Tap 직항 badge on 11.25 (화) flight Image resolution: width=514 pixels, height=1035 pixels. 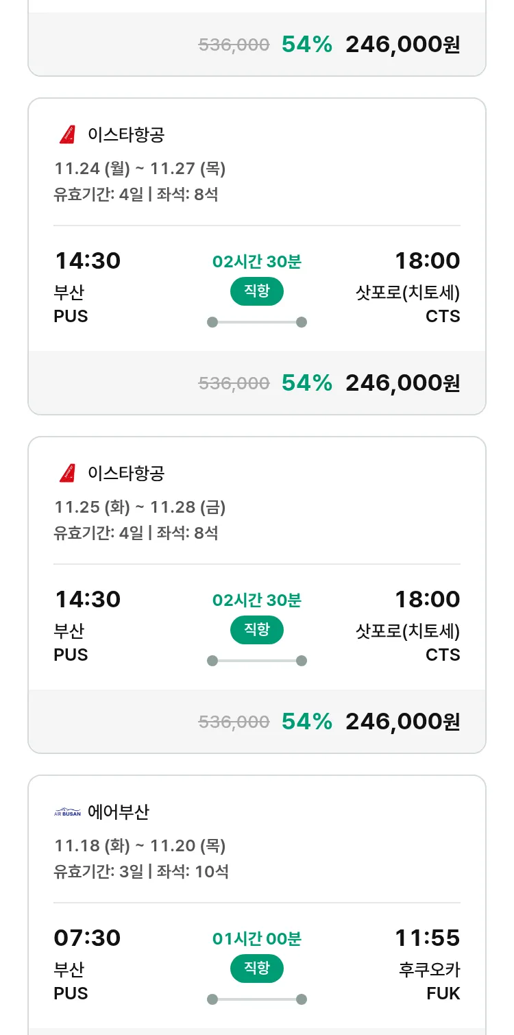tap(256, 630)
